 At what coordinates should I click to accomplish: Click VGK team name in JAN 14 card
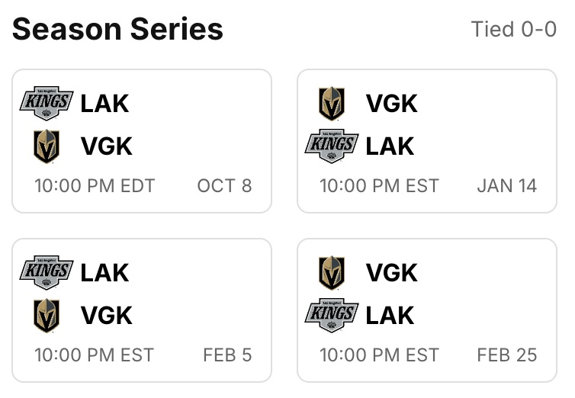pyautogui.click(x=392, y=104)
